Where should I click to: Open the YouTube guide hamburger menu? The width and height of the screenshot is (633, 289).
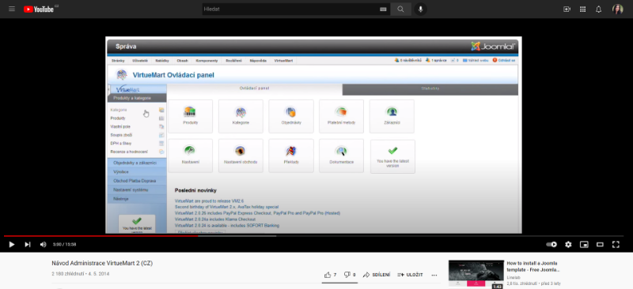pyautogui.click(x=12, y=9)
